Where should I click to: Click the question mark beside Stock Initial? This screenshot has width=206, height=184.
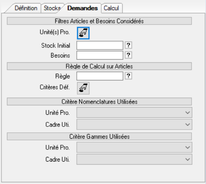pos(128,45)
